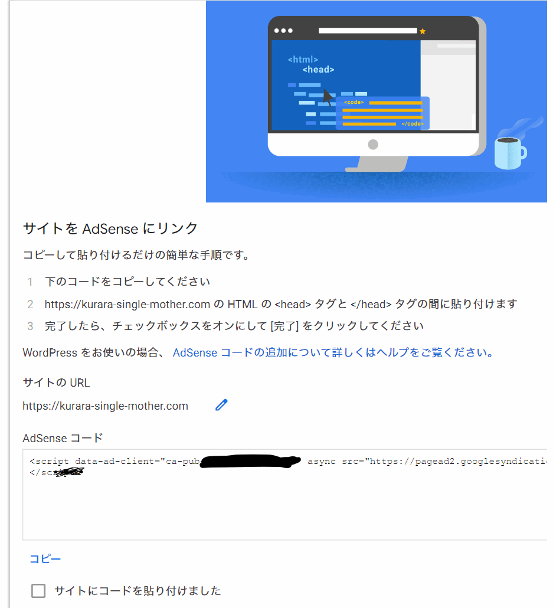Click step 3 text about チェックボックス
Screen dimensions: 553x608
(x=234, y=326)
